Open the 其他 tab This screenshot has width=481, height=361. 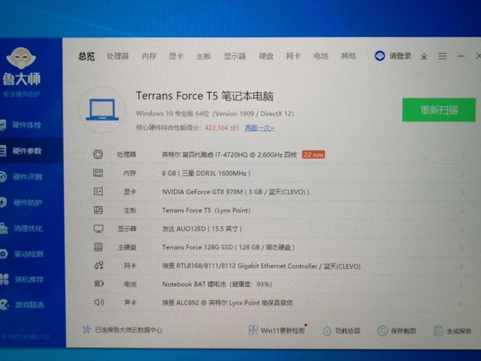click(348, 56)
